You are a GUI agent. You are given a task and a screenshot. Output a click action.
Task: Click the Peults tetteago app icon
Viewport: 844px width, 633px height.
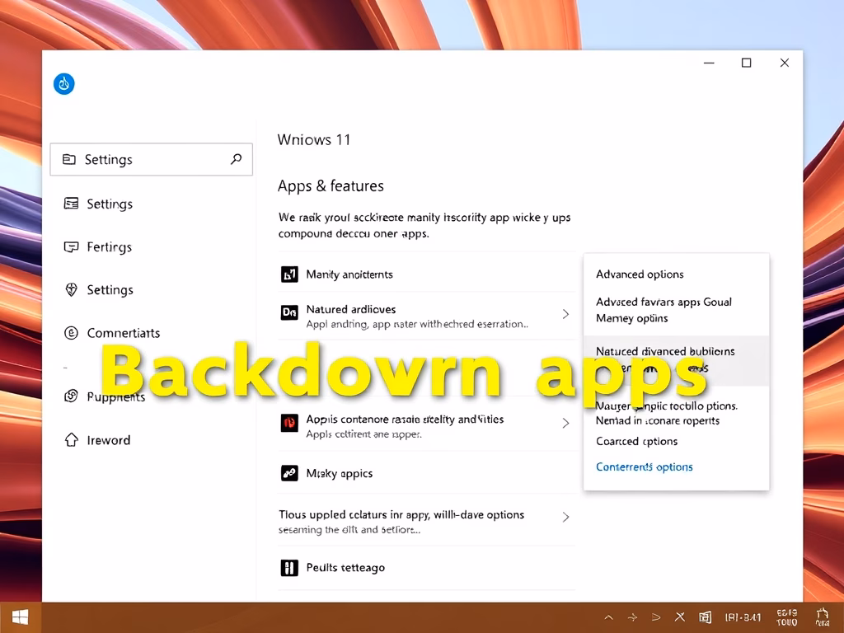point(289,567)
